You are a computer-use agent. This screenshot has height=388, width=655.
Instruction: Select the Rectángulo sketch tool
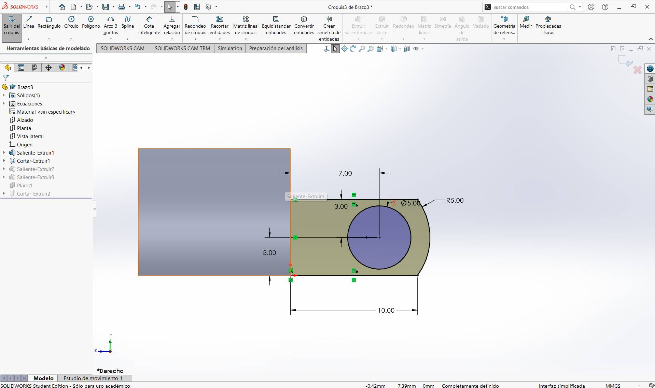coord(49,22)
